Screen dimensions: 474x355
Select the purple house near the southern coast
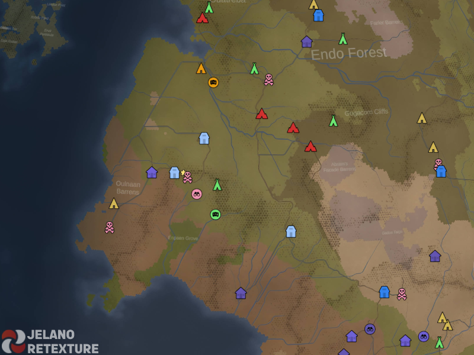coord(241,293)
